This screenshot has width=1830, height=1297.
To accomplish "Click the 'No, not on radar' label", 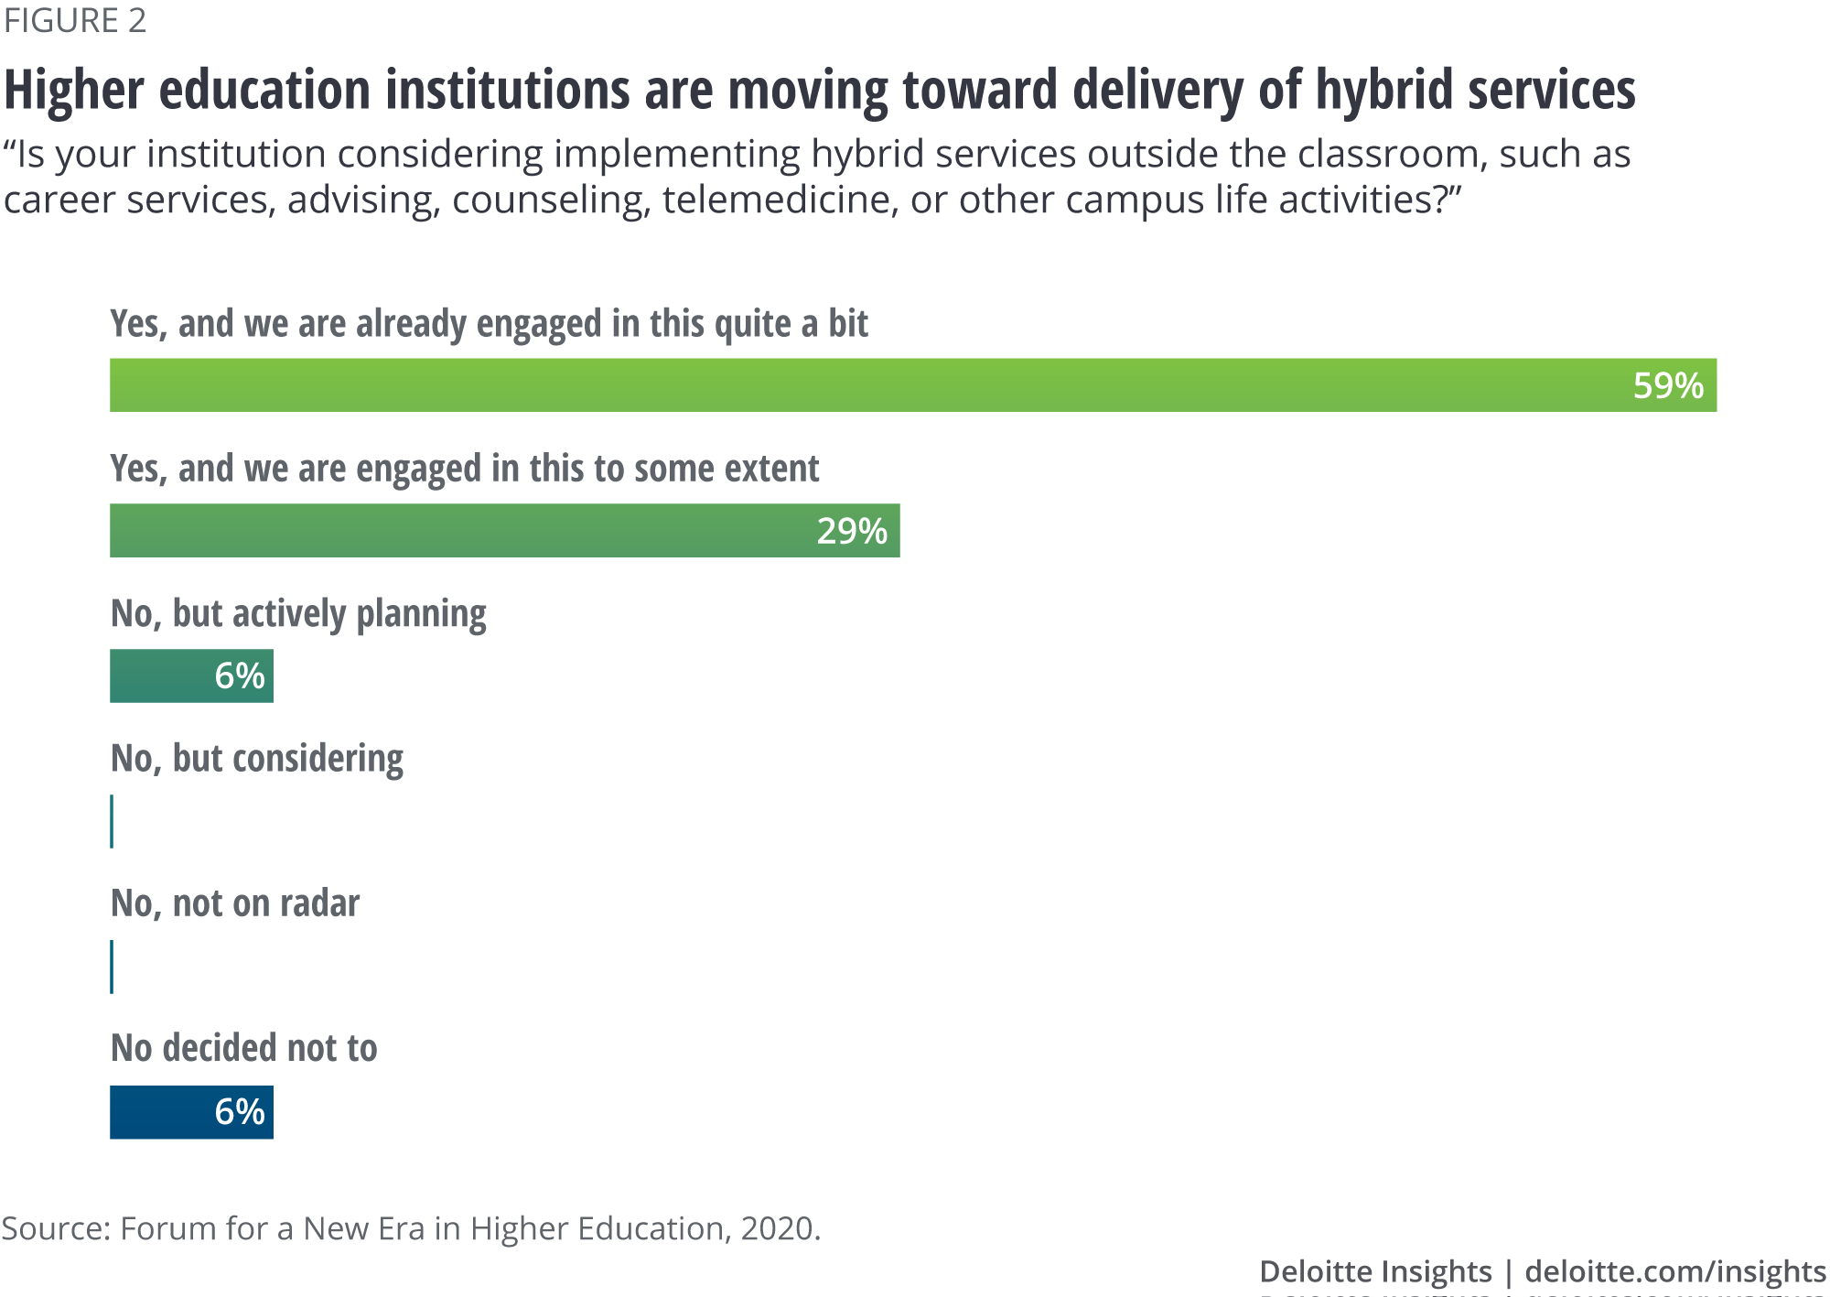I will [x=235, y=903].
